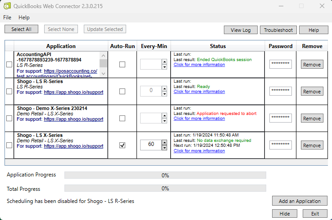Click the 'Scheduling has been disabled' status message
Viewport: 332px width, 220px height.
(70, 201)
